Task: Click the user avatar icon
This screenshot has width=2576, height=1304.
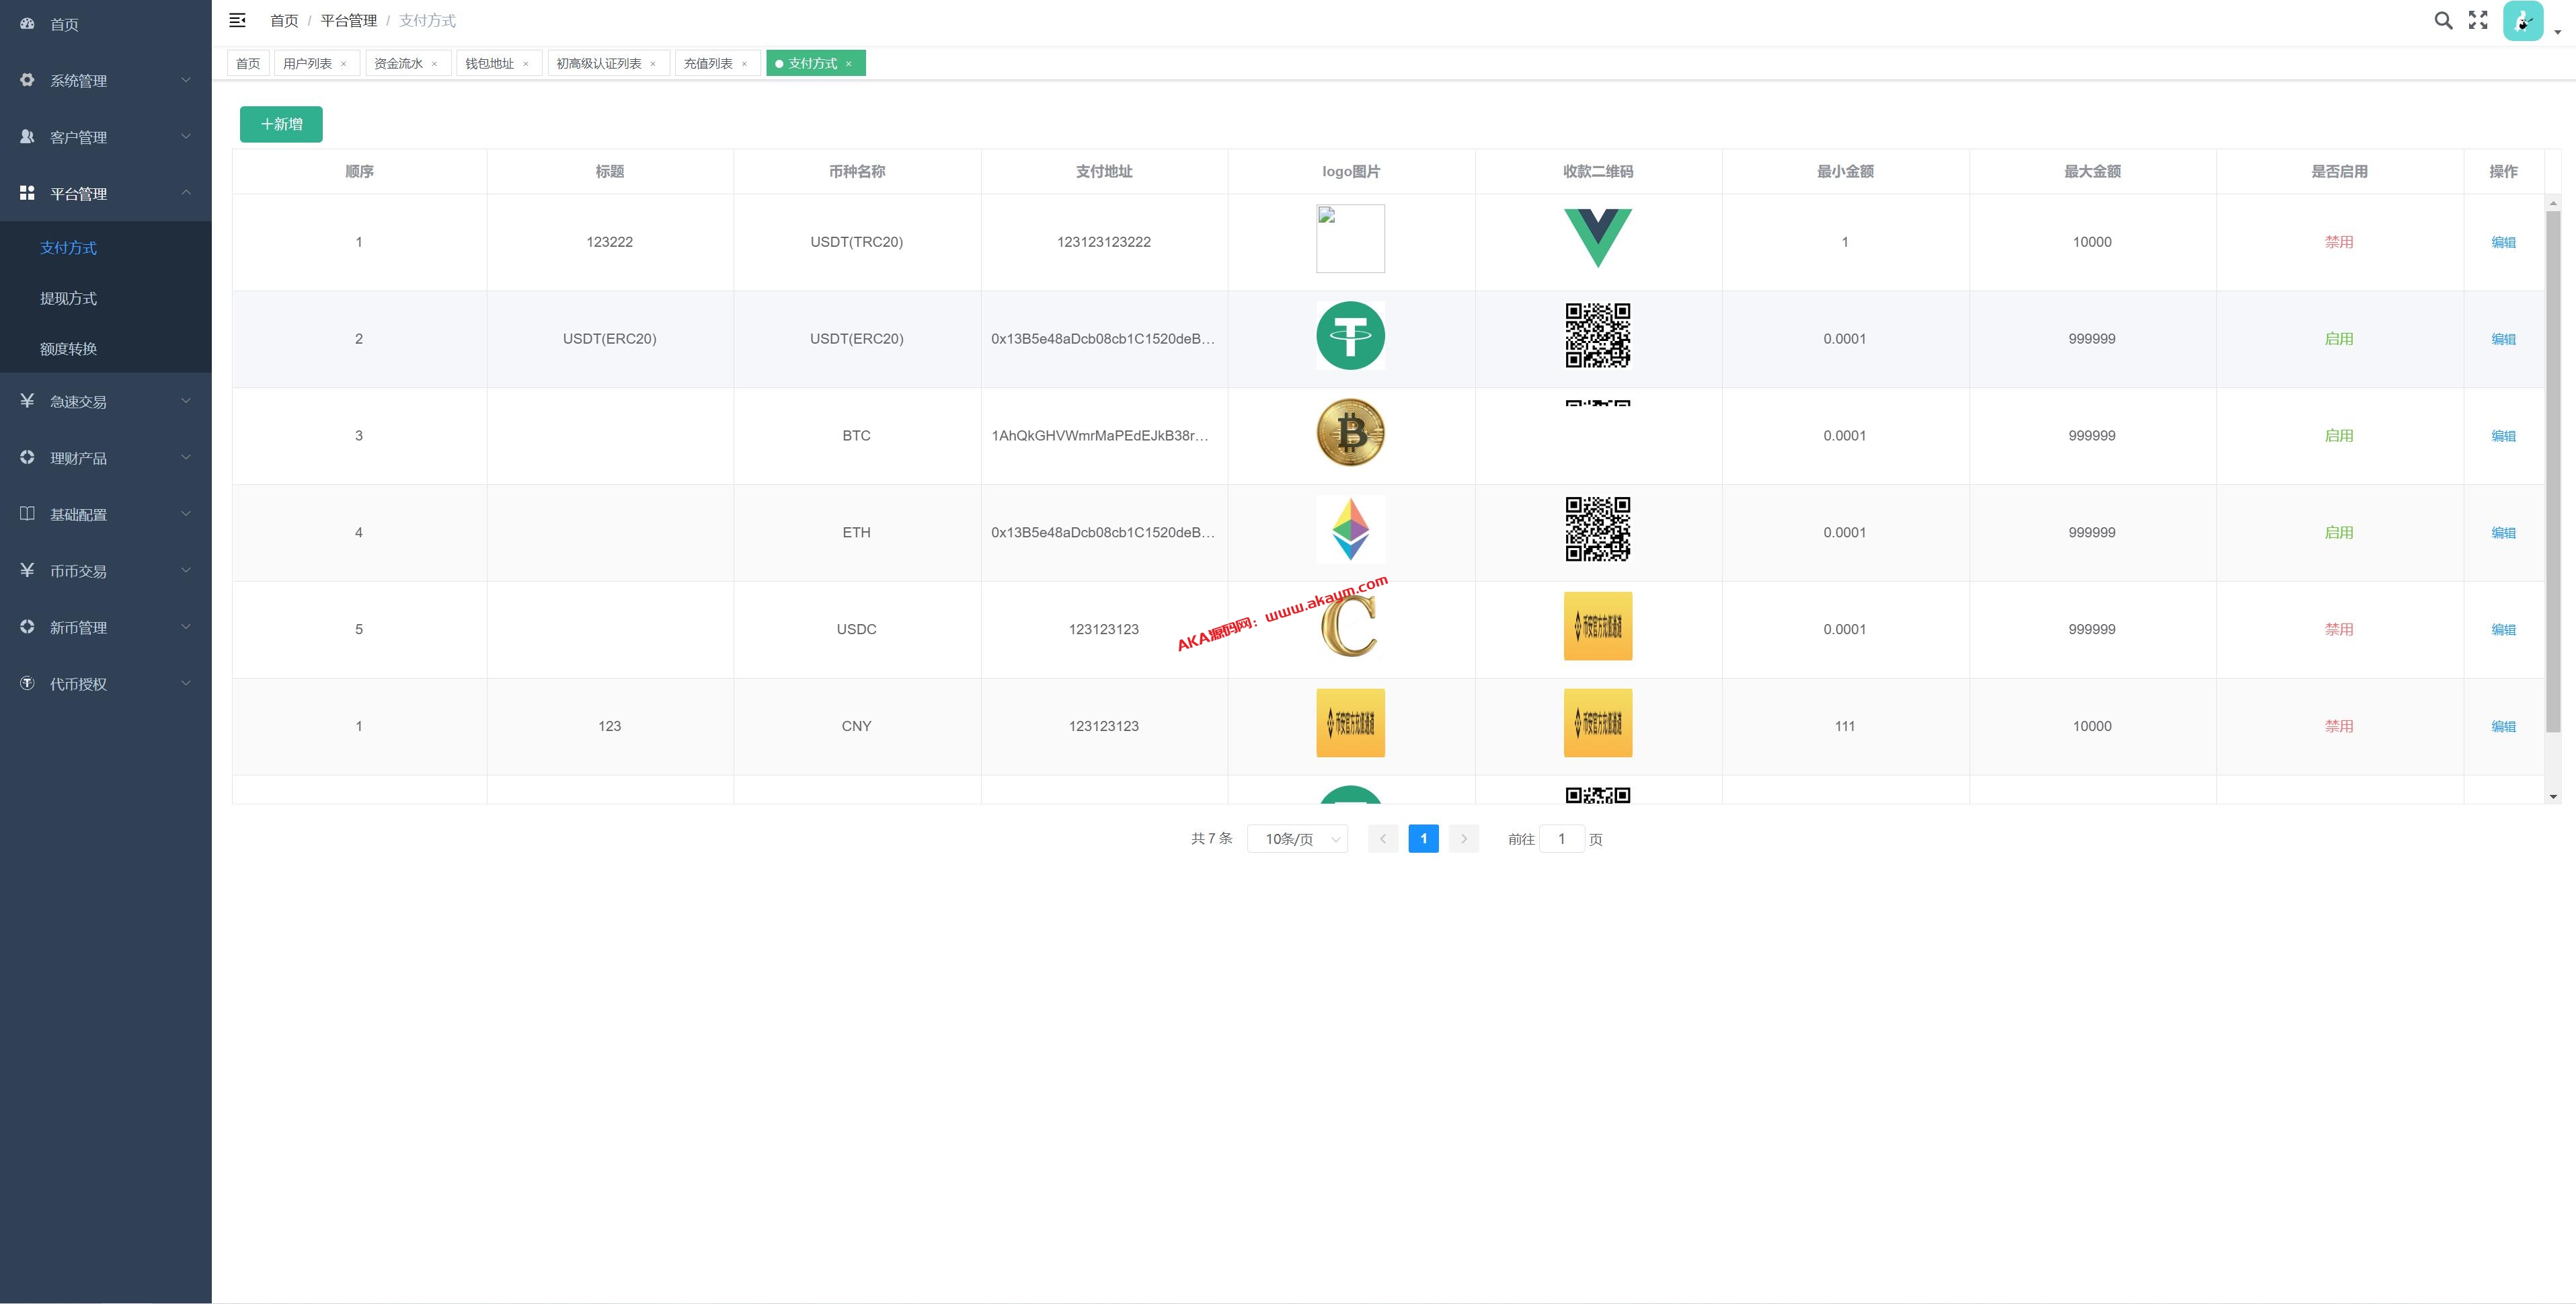Action: coord(2522,21)
